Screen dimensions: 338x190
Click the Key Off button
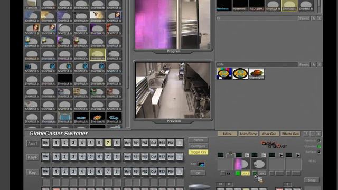point(198,173)
